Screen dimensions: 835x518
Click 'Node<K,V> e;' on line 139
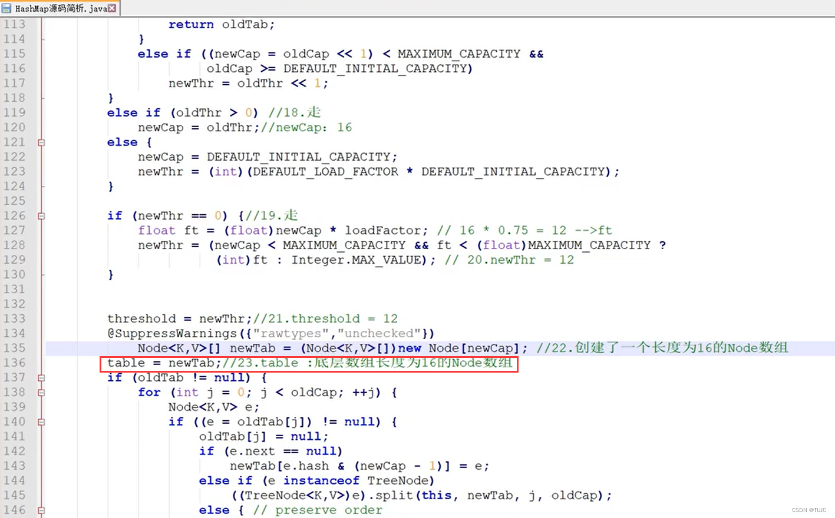click(x=214, y=407)
